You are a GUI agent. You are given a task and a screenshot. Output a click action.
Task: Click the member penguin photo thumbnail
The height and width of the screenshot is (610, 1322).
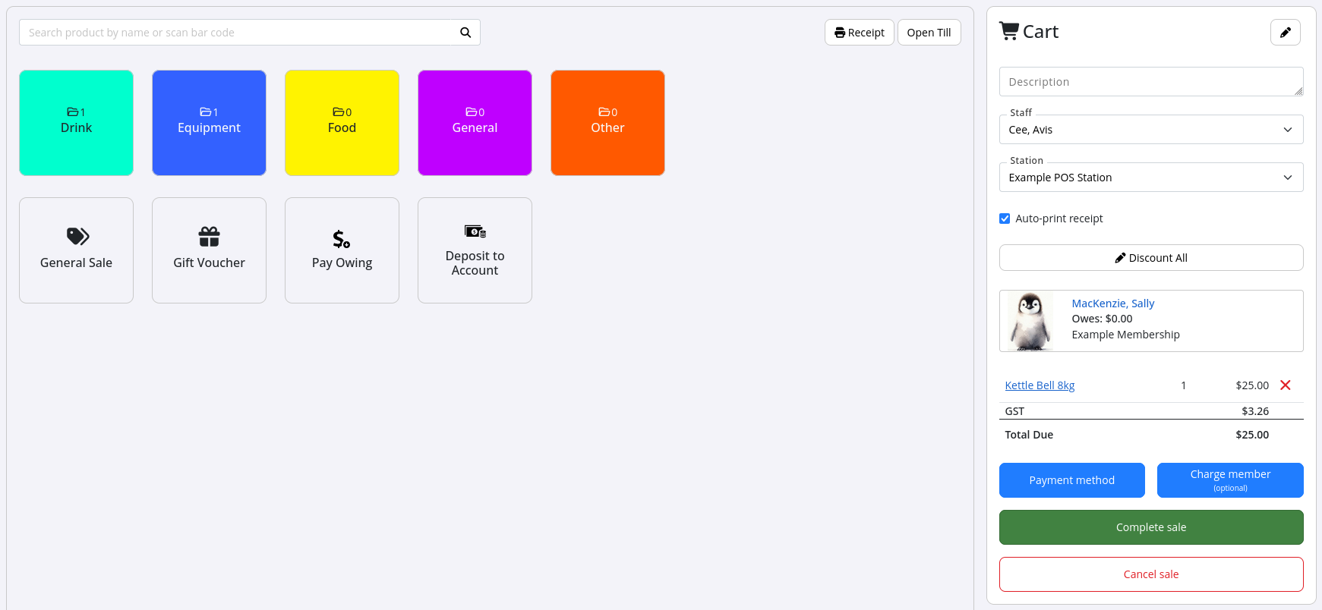[x=1030, y=321]
